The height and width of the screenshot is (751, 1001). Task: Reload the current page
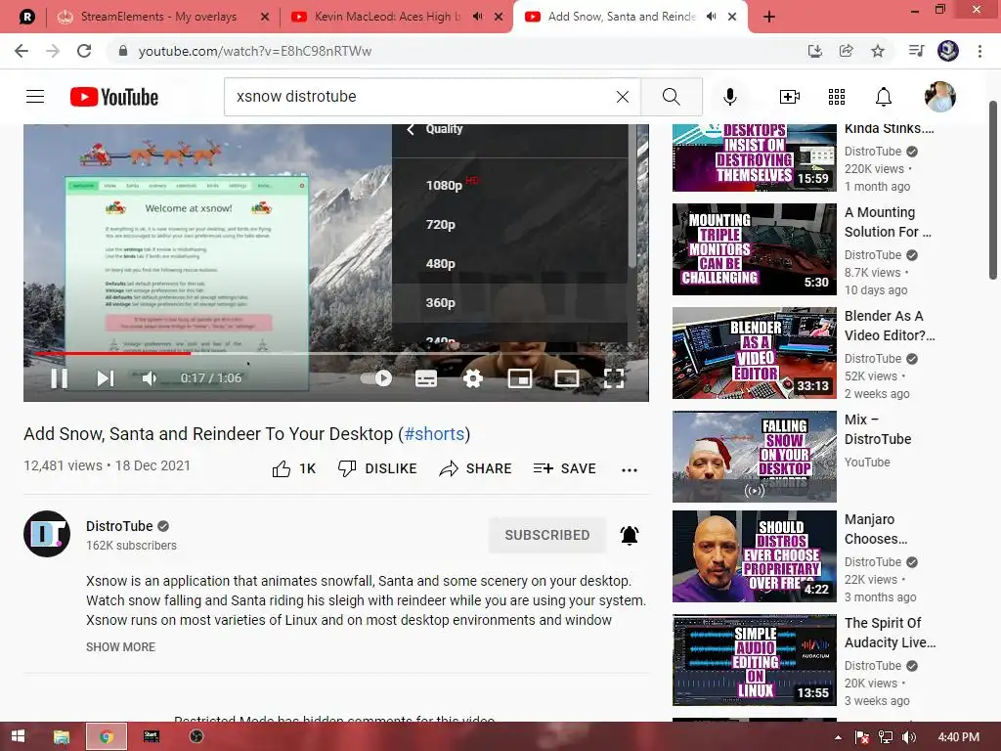[84, 51]
